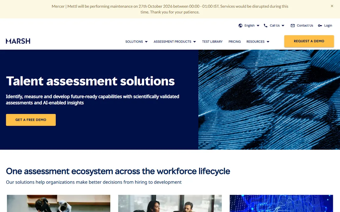This screenshot has height=212, width=340.
Task: Click the globe language icon
Action: pos(240,26)
